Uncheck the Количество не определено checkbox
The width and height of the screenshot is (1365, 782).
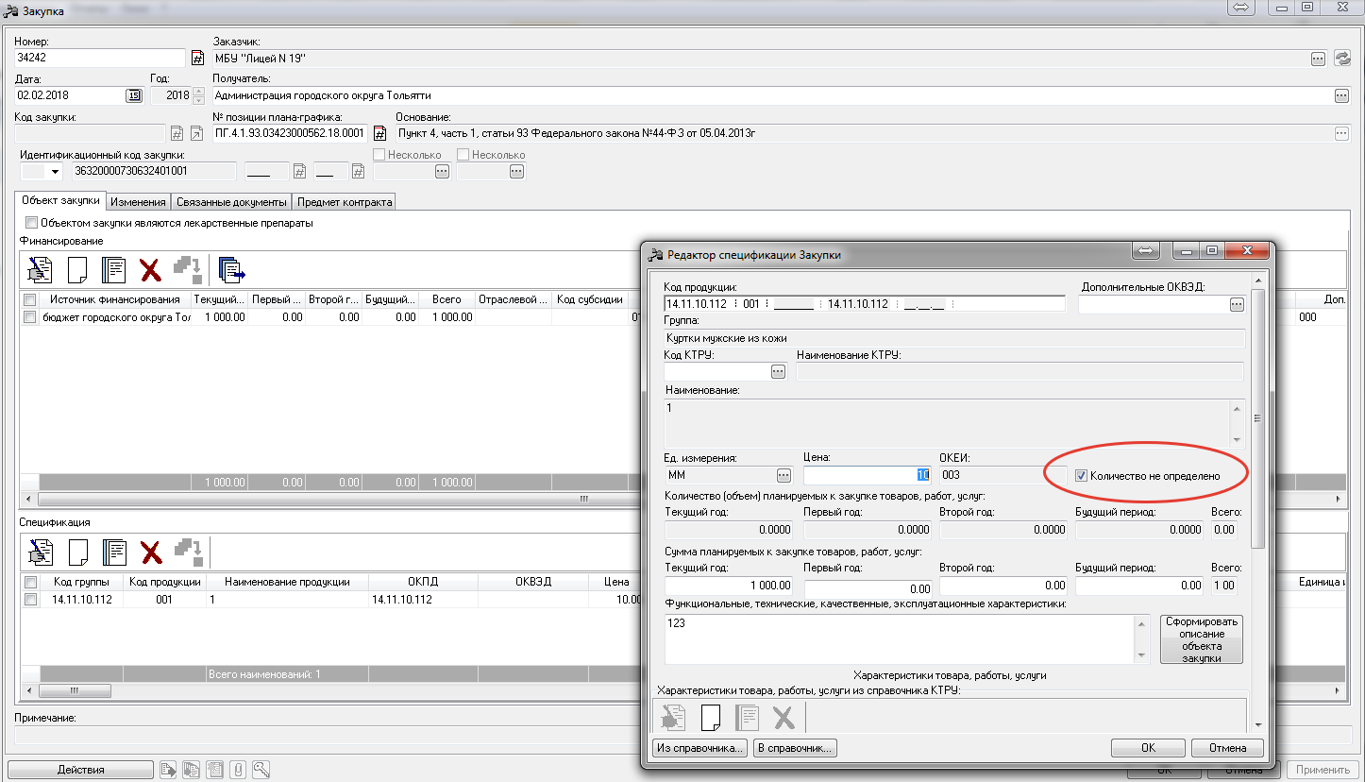(1082, 476)
